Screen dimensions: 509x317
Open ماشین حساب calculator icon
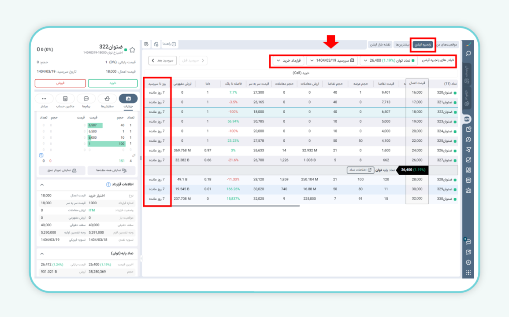click(x=65, y=99)
